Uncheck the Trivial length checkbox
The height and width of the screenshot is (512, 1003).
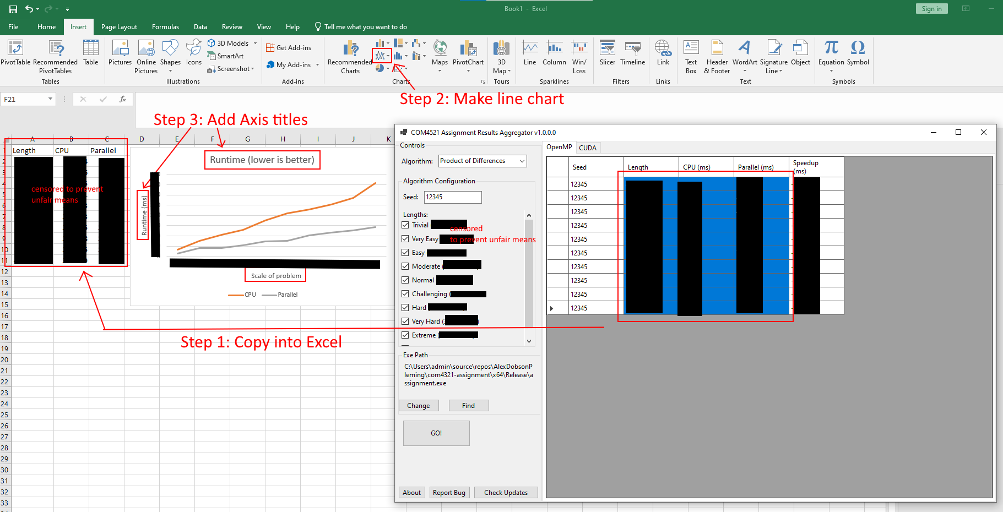[x=405, y=225]
